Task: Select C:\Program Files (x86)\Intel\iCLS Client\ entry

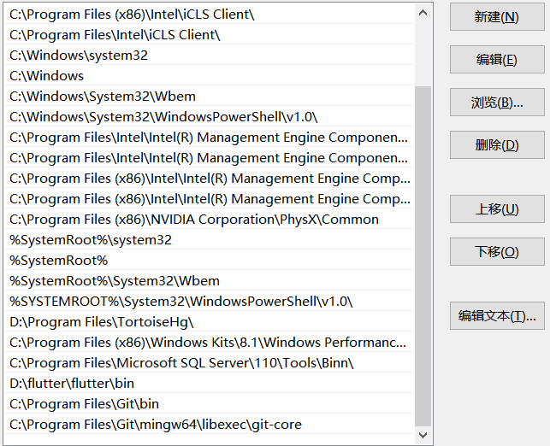Action: [x=209, y=15]
